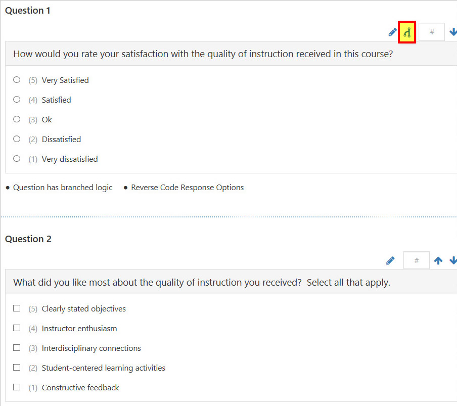Move Question 2 down with the arrow
Viewport: 457px width, 406px height.
pyautogui.click(x=453, y=260)
